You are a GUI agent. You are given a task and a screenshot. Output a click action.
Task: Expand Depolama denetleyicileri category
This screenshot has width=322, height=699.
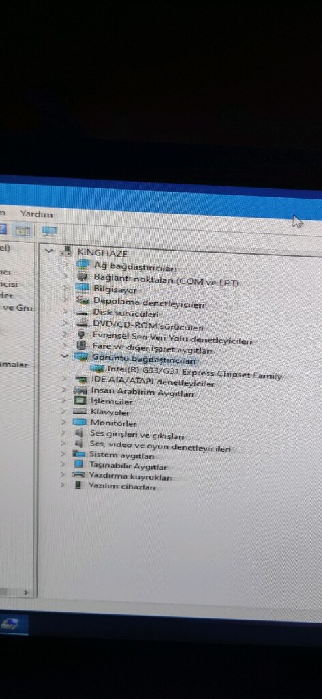pos(66,300)
